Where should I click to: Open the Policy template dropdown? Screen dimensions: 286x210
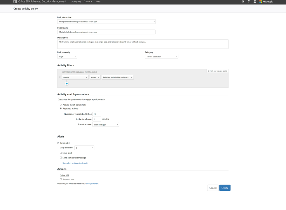pyautogui.click(x=106, y=22)
